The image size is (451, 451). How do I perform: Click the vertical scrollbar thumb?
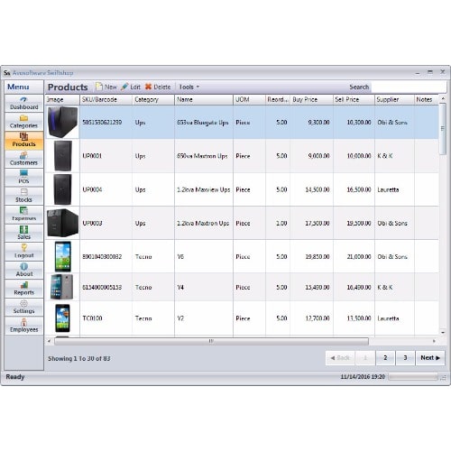[x=443, y=129]
